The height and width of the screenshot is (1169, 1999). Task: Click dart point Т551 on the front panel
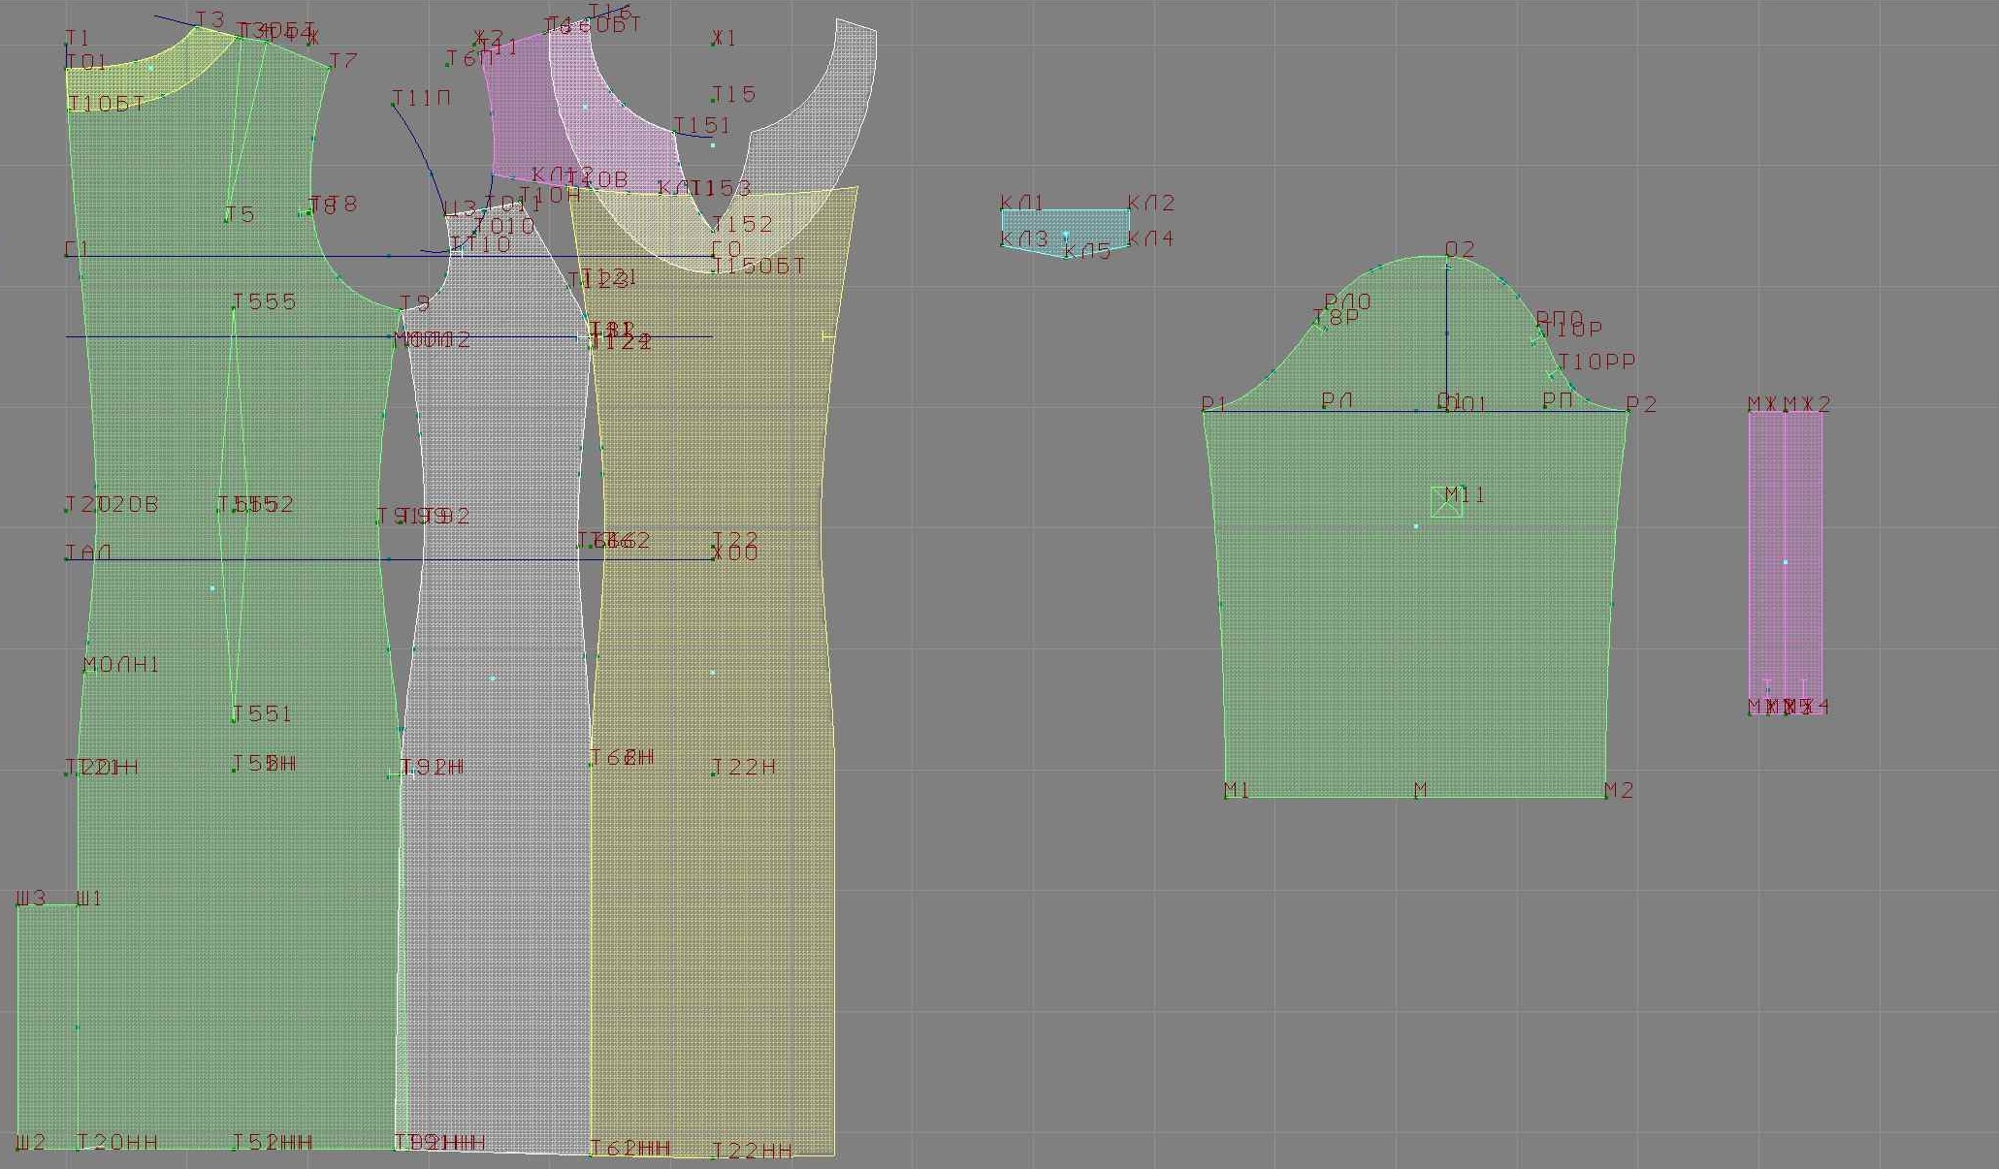click(235, 719)
